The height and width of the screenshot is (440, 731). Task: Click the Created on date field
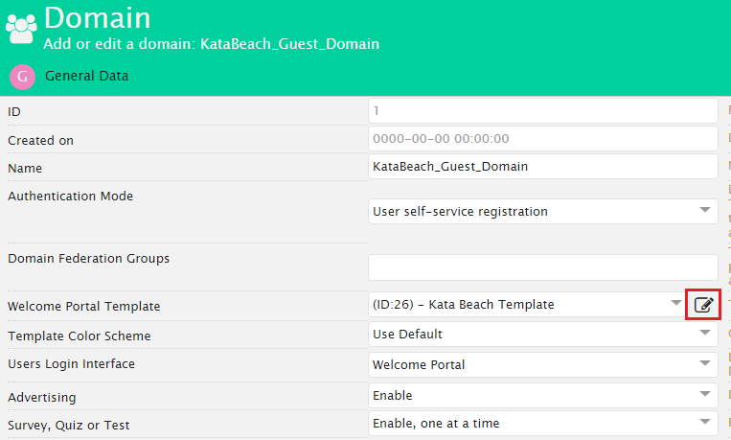[x=542, y=139]
